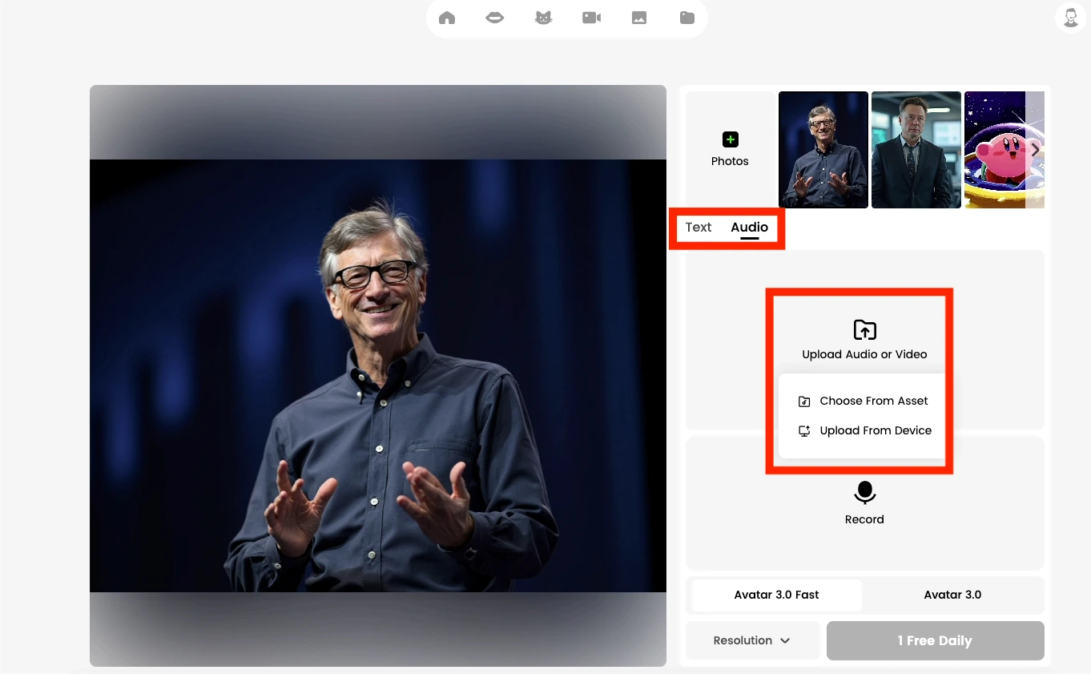Open the Home icon in the top toolbar

point(446,17)
